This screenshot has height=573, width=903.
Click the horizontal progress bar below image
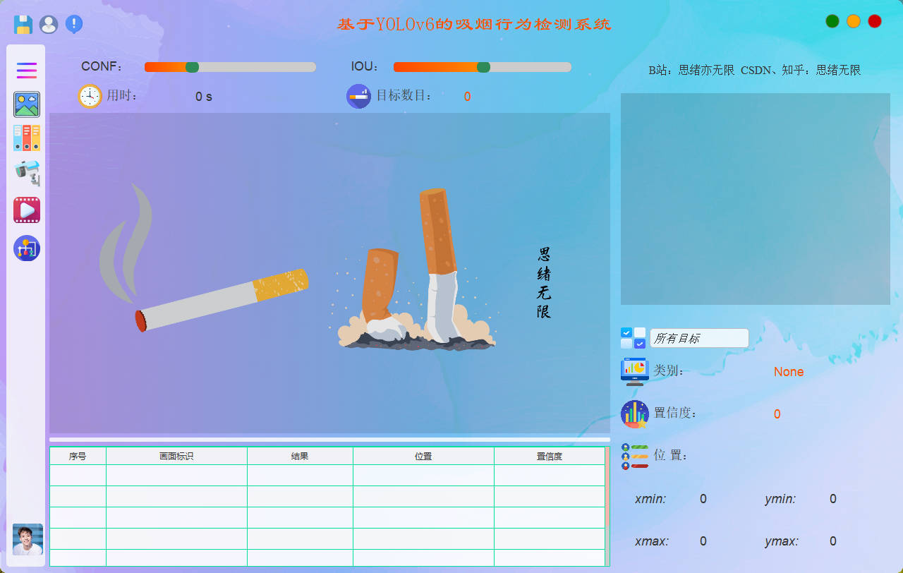pos(329,439)
